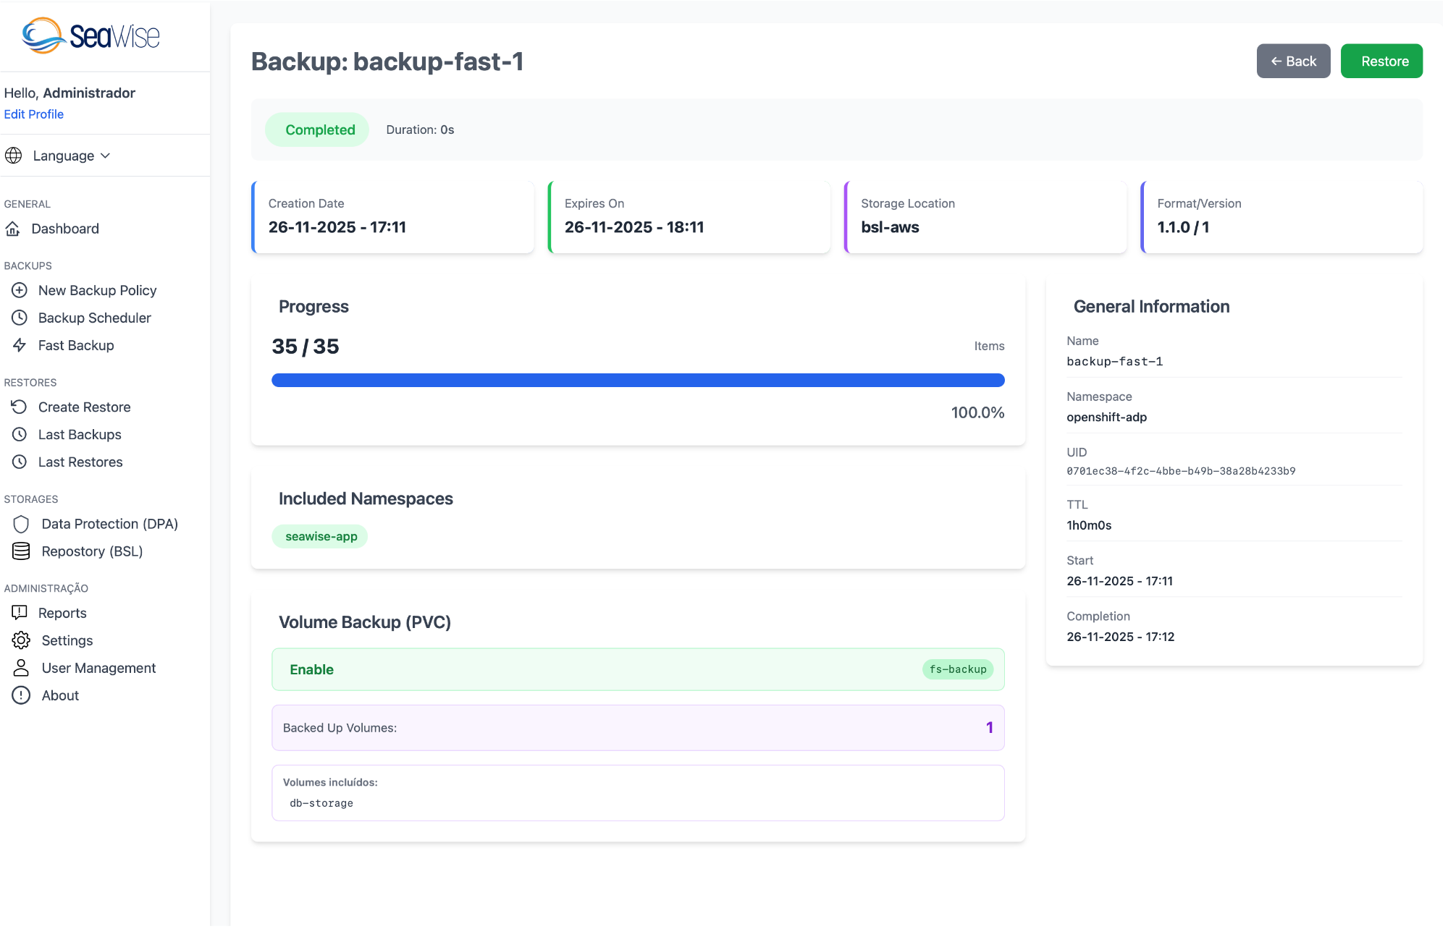Image resolution: width=1448 pixels, height=950 pixels.
Task: Open New Backup Policy via plus icon
Action: tap(20, 290)
